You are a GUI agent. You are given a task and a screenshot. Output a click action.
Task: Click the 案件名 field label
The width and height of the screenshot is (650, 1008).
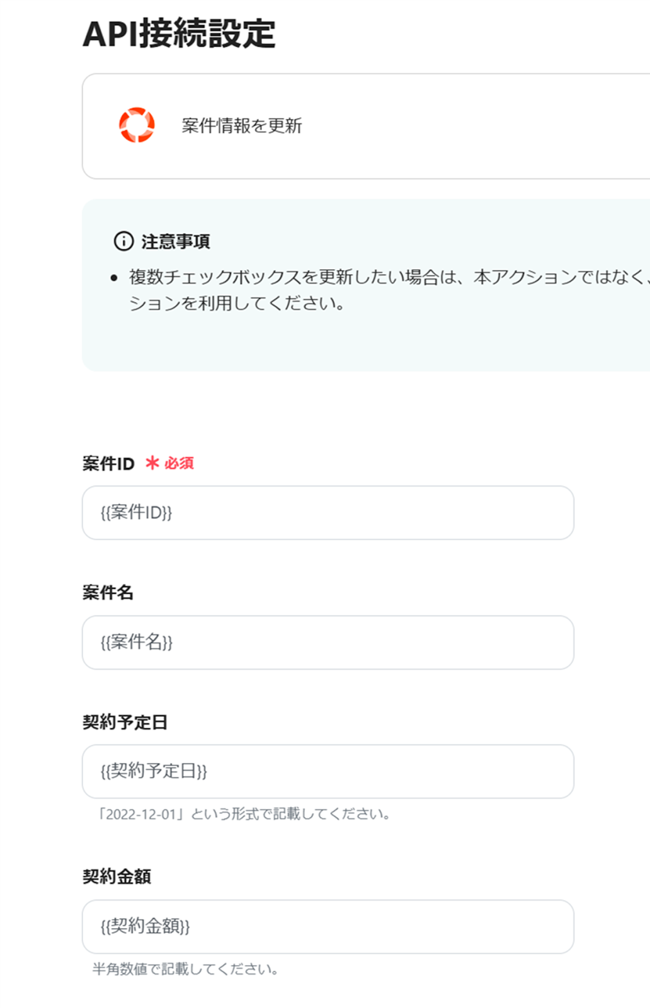108,592
